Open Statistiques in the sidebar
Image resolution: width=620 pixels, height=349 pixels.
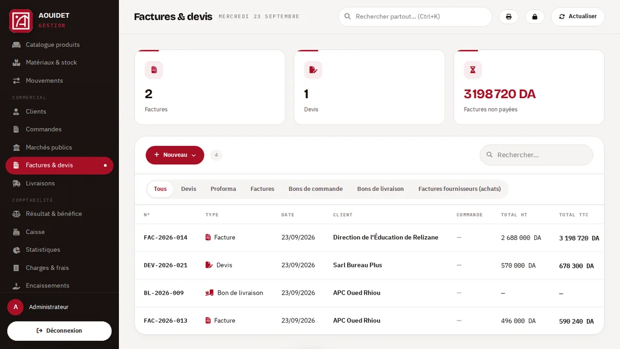click(x=59, y=250)
